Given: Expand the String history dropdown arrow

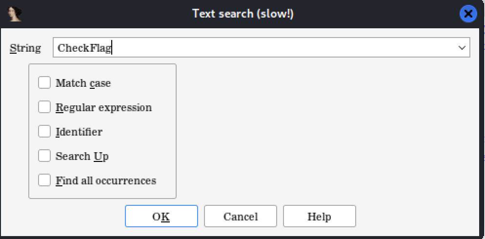Looking at the screenshot, I should (462, 48).
